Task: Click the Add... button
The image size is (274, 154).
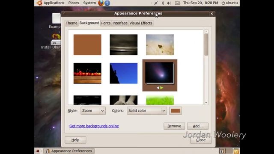Action: (198, 126)
